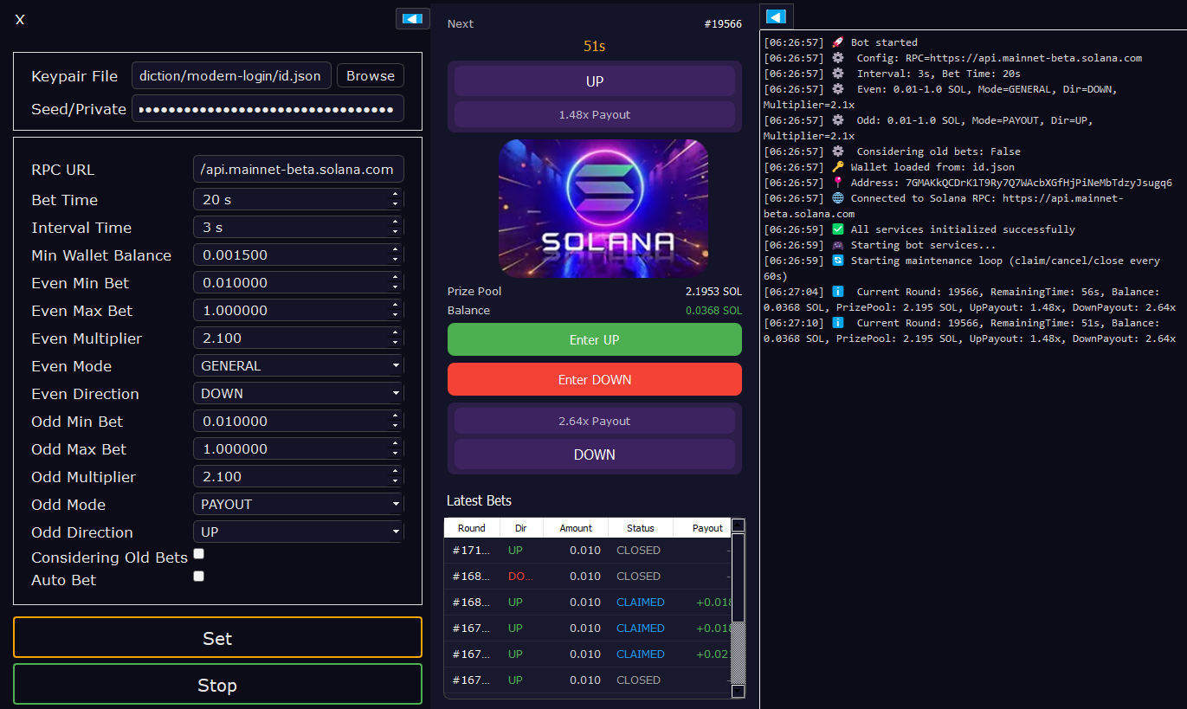Viewport: 1187px width, 709px height.
Task: Open the Telegram icon above the log panel
Action: (776, 16)
